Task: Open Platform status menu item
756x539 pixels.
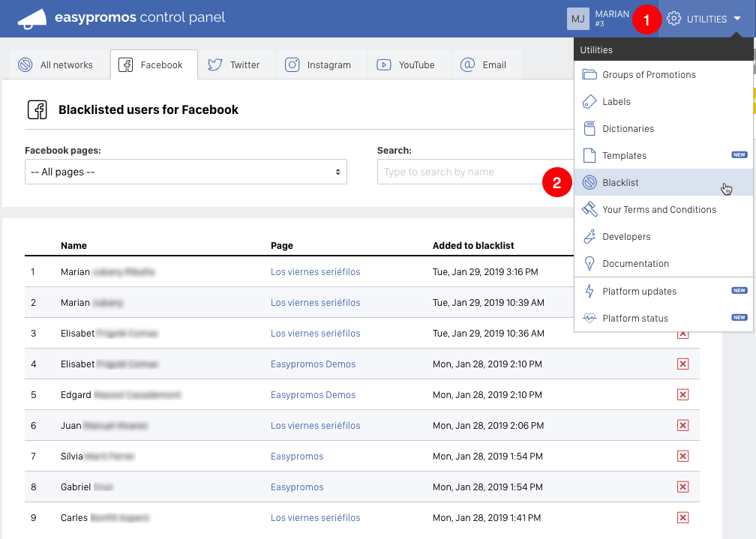Action: [664, 318]
